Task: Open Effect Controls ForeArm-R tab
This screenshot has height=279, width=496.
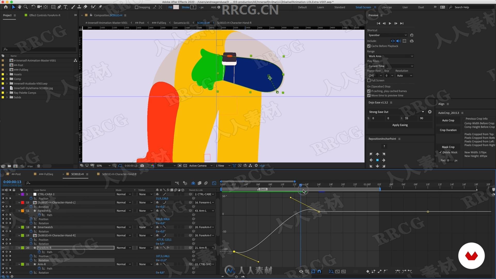Action: (45, 15)
